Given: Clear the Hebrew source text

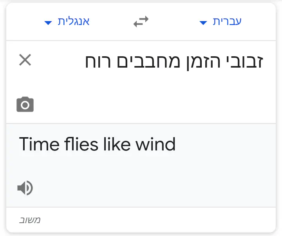Looking at the screenshot, I should click(25, 61).
